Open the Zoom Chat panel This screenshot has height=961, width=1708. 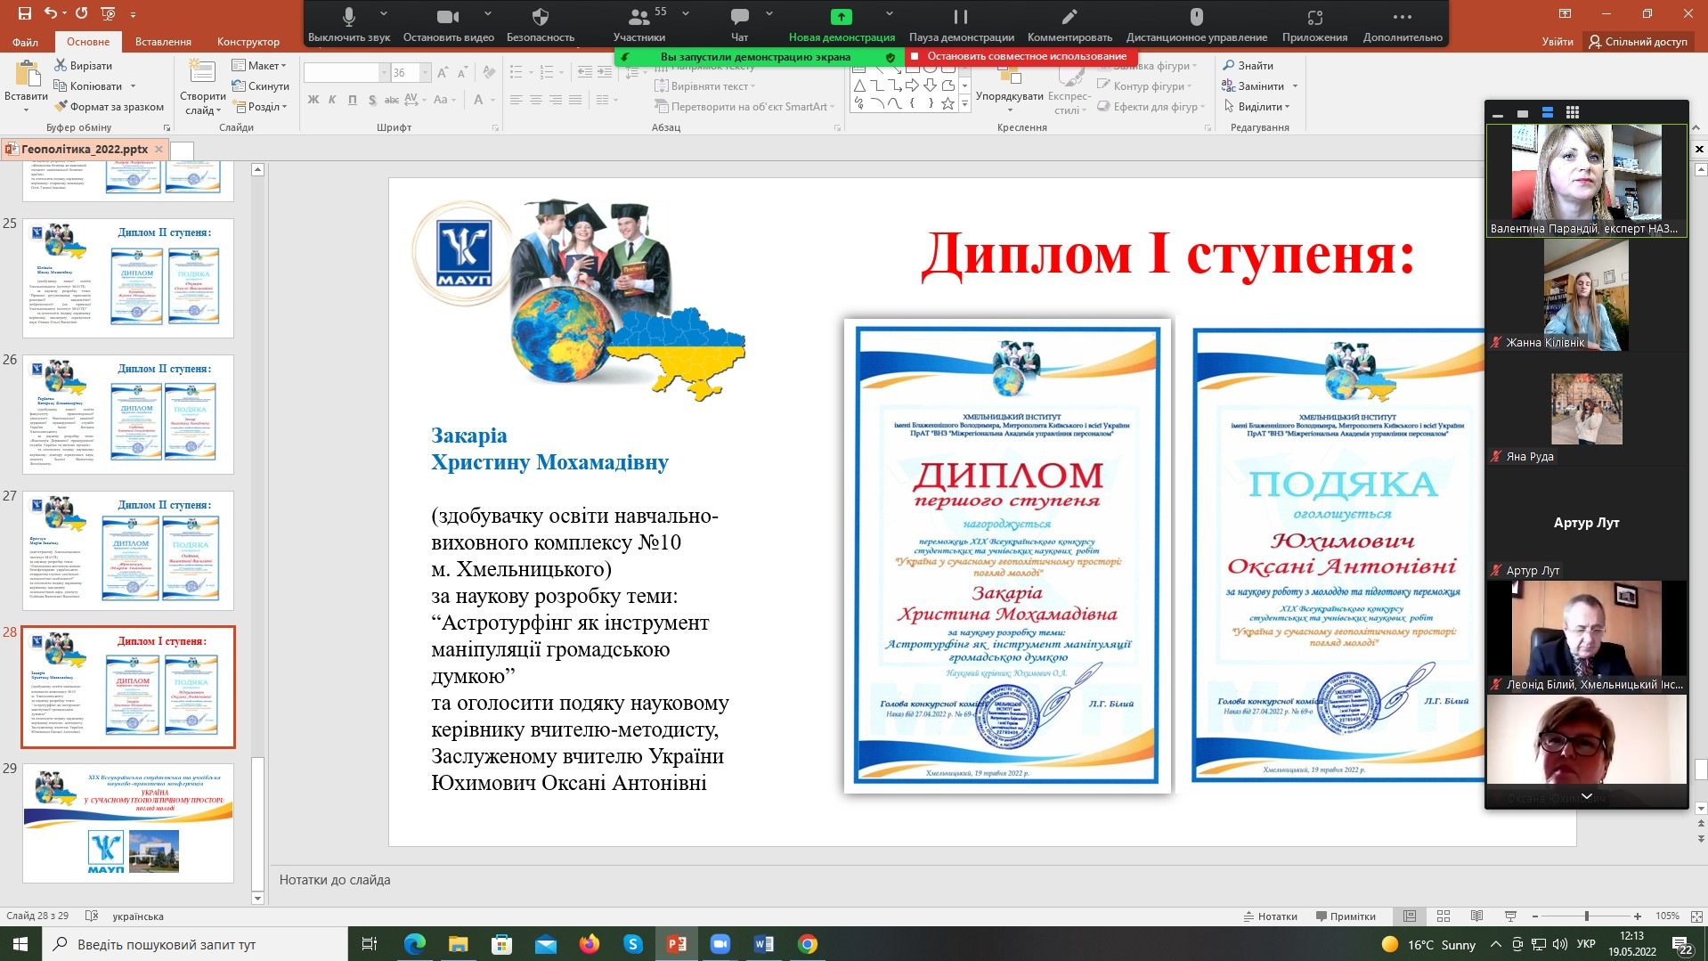(739, 17)
